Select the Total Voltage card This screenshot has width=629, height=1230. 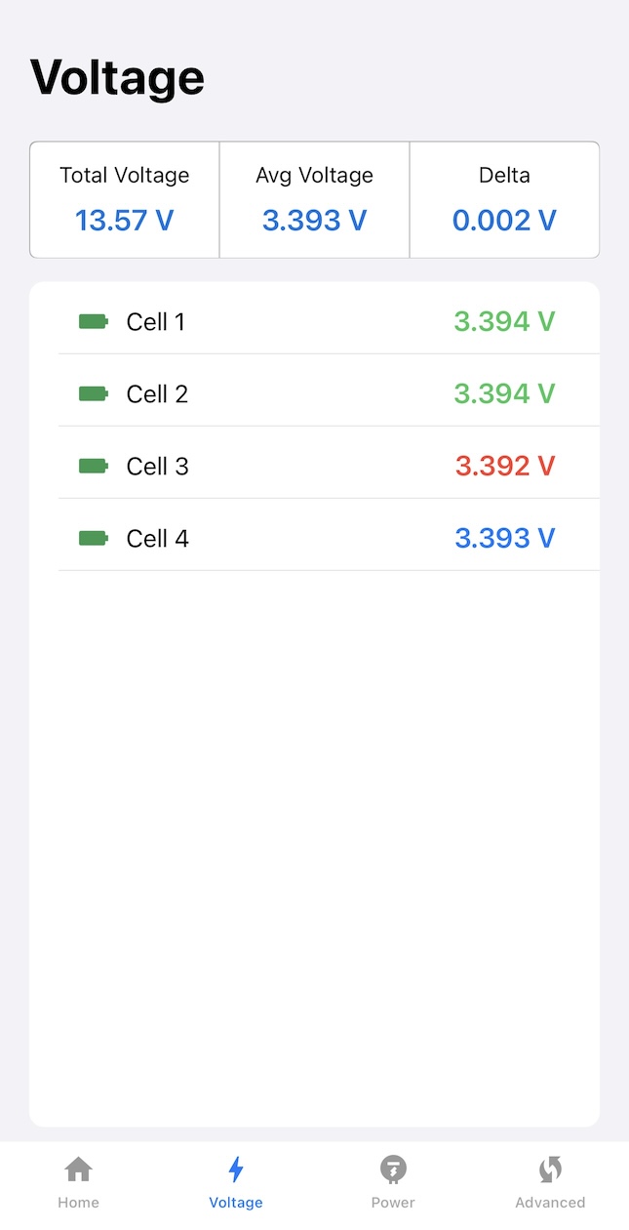pos(125,200)
